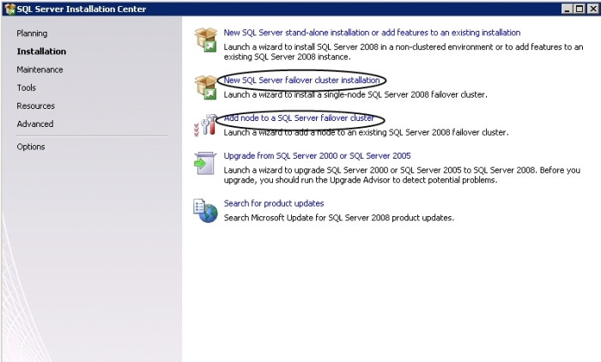Launch New SQL Server stand-alone installation link

pos(372,33)
